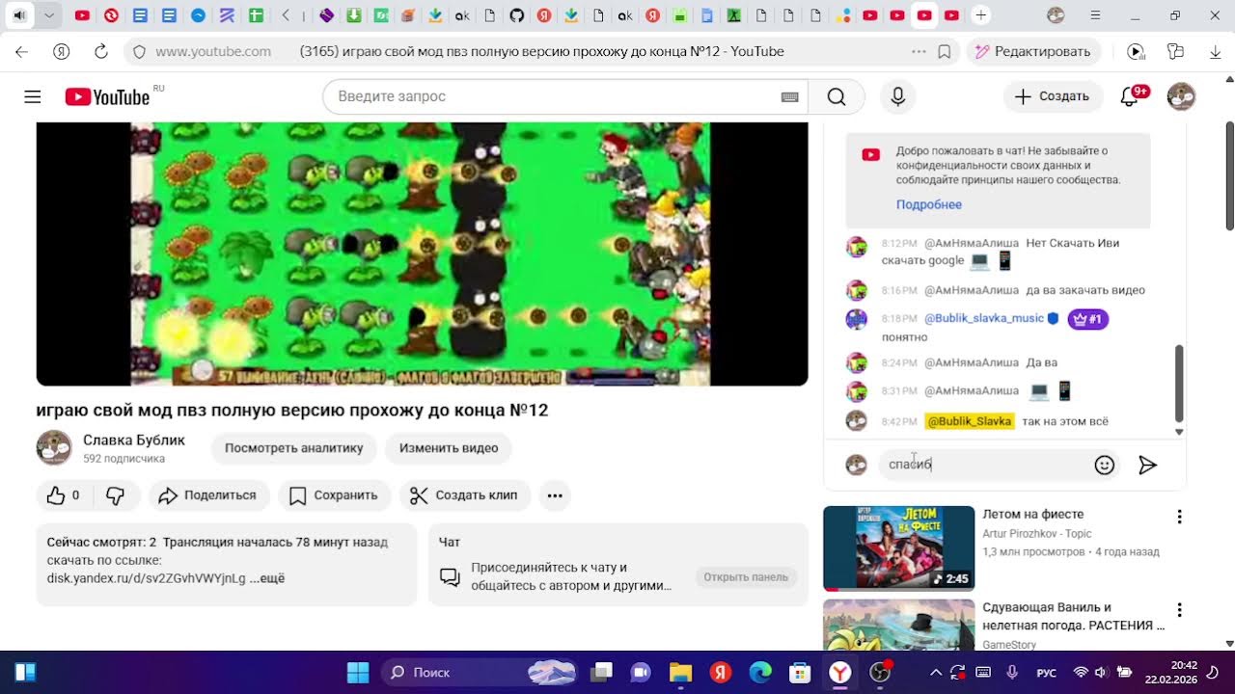Open the Microsoft Store from the taskbar
This screenshot has width=1235, height=694.
800,672
